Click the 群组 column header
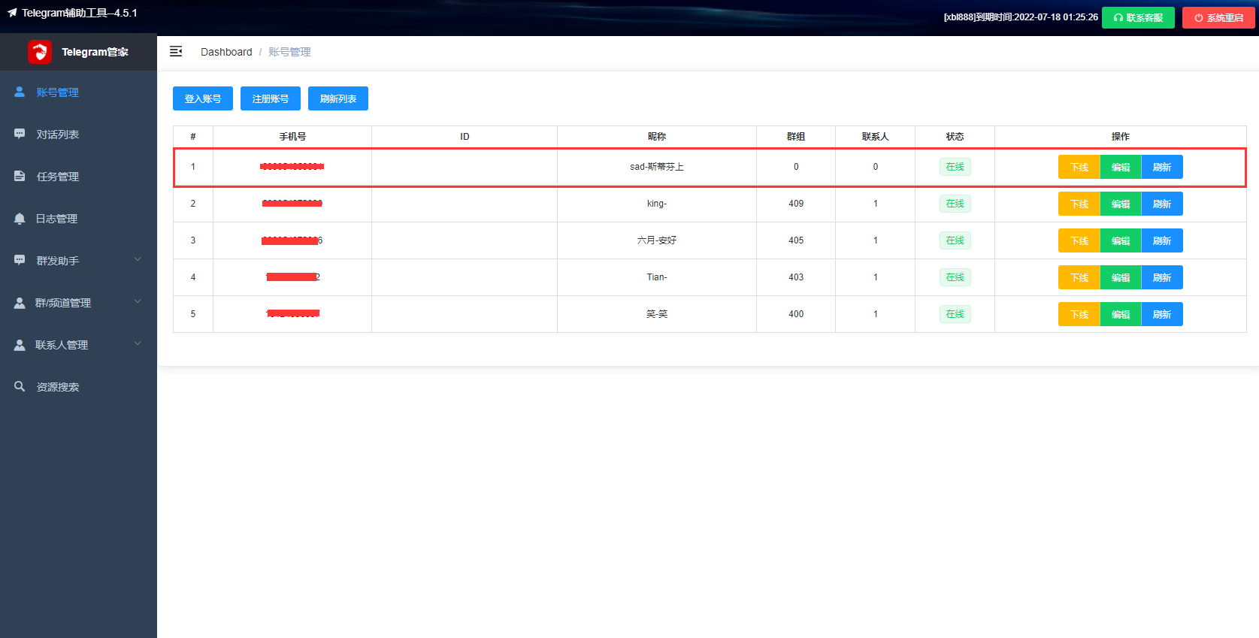Viewport: 1259px width, 638px height. [796, 137]
